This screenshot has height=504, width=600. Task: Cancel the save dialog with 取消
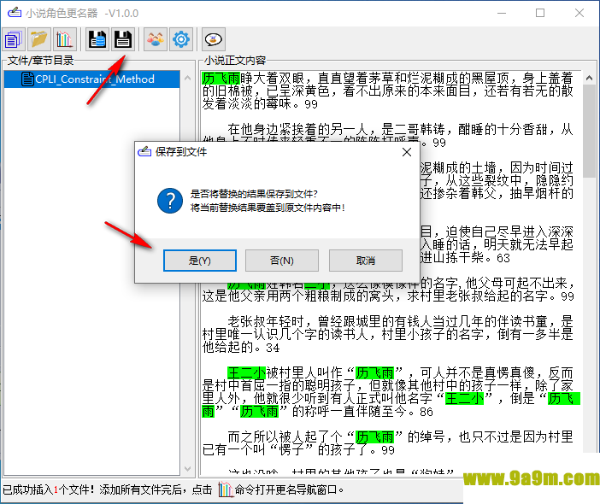[x=366, y=261]
